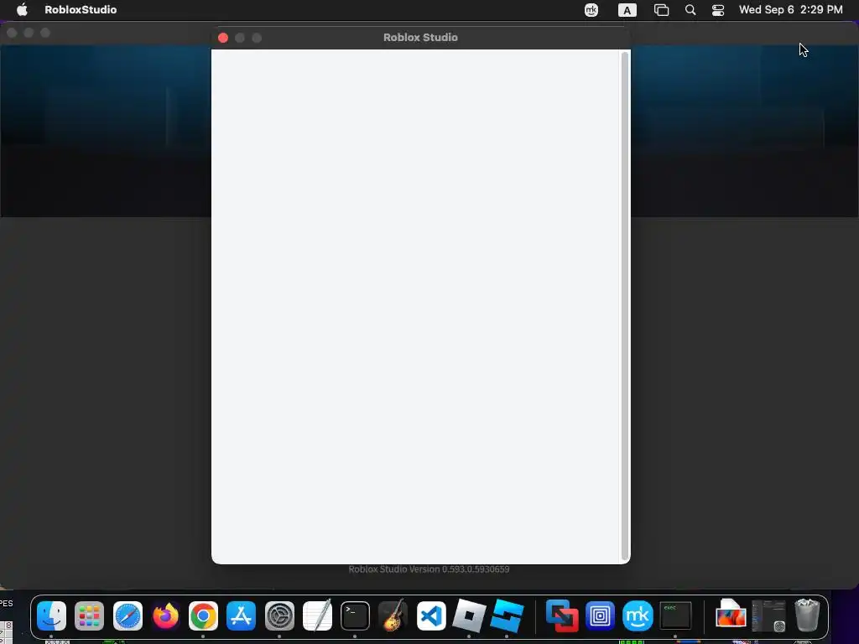Open Google Chrome from the Dock
This screenshot has height=644, width=859.
pyautogui.click(x=203, y=615)
